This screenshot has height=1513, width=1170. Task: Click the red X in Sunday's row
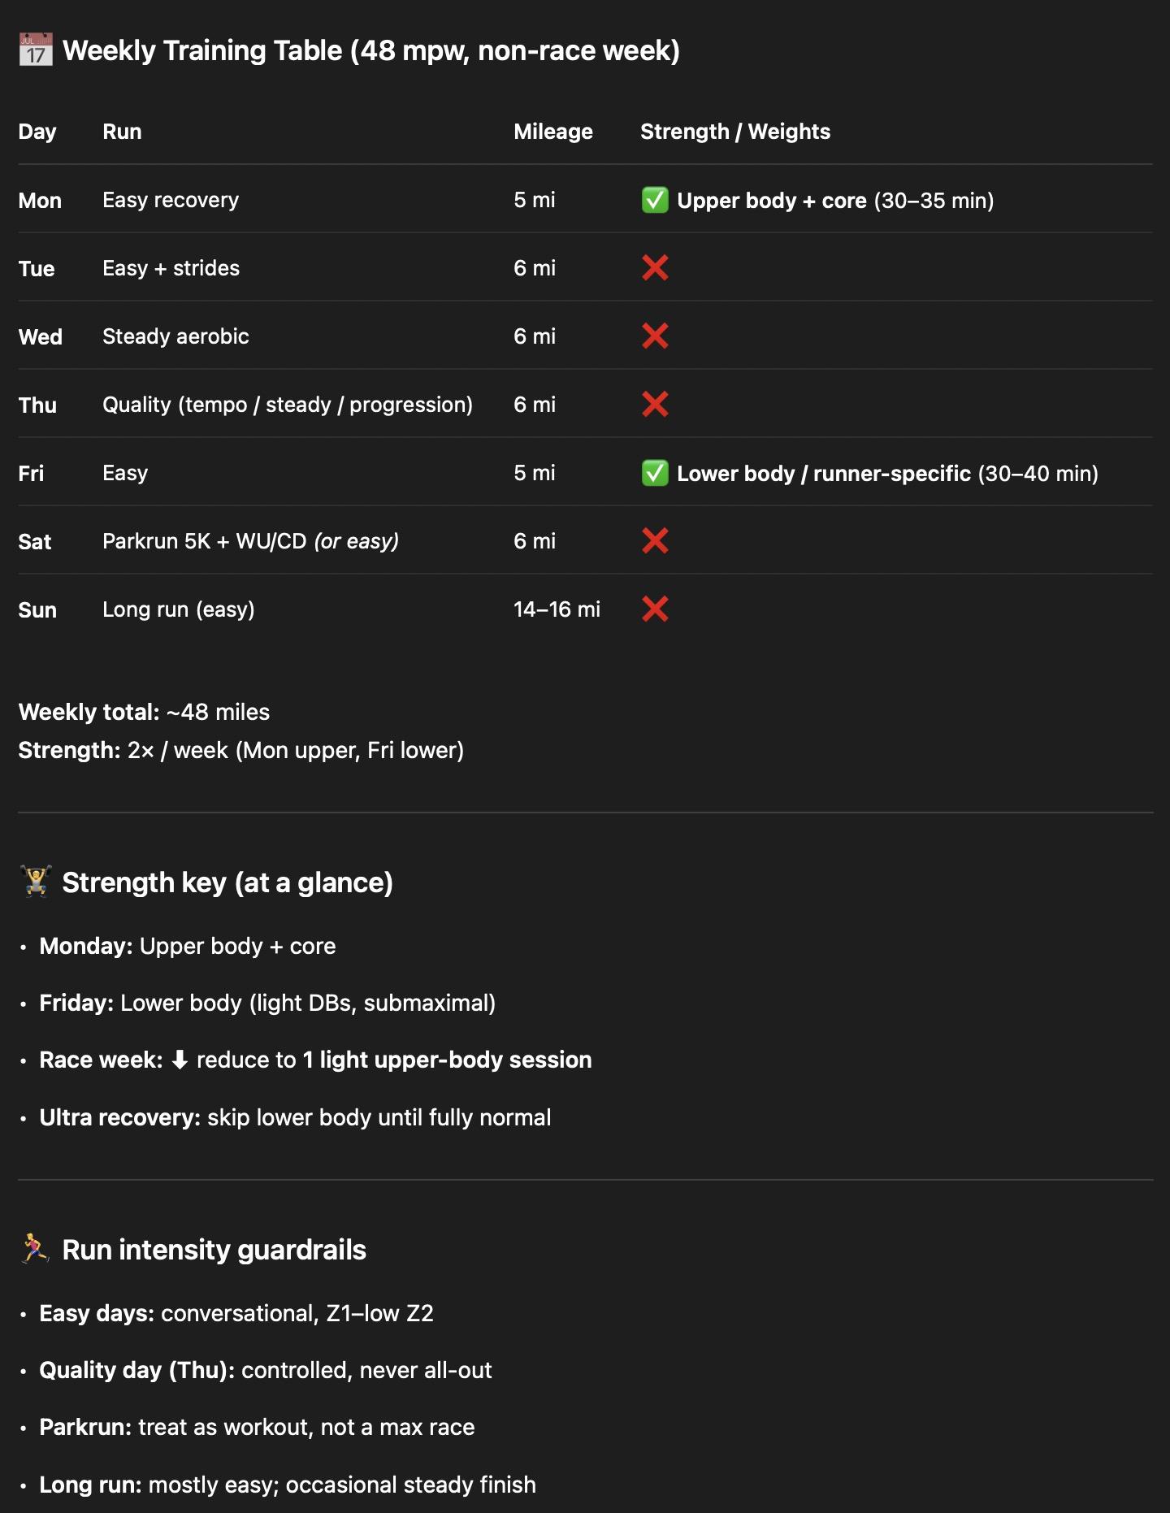tap(655, 609)
